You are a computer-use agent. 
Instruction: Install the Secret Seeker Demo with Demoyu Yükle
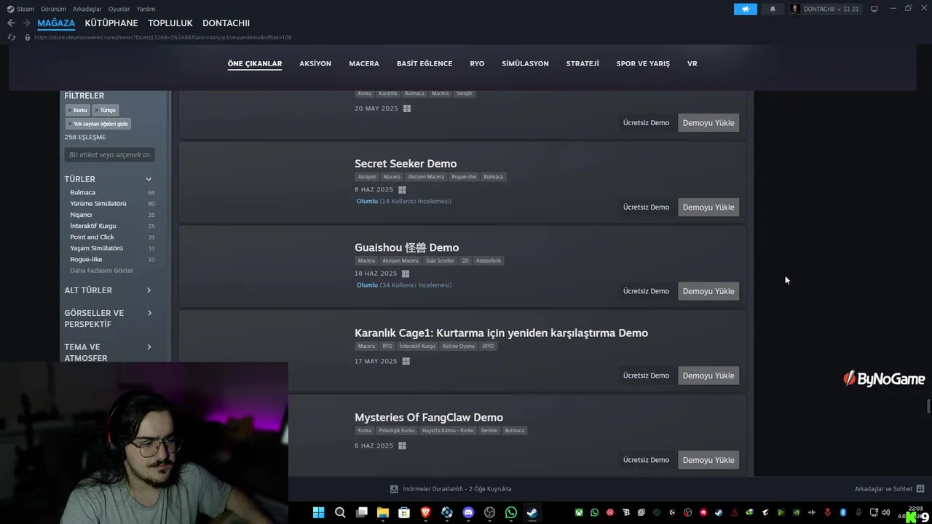pos(708,207)
